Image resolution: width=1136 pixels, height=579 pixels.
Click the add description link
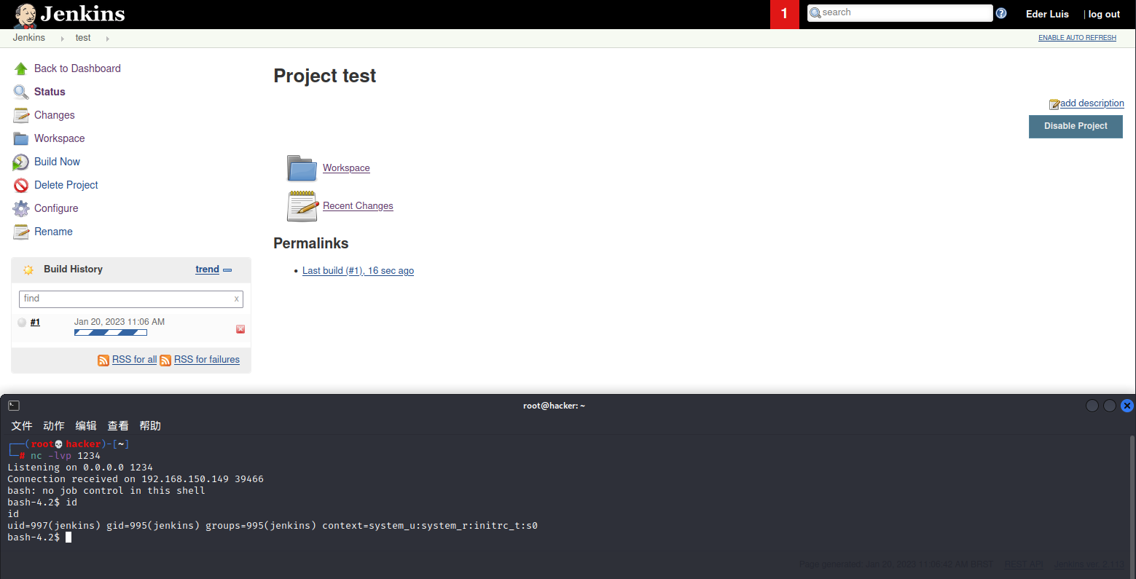(1092, 103)
